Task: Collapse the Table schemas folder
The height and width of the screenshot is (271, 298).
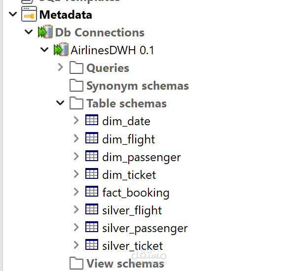Action: [x=60, y=103]
